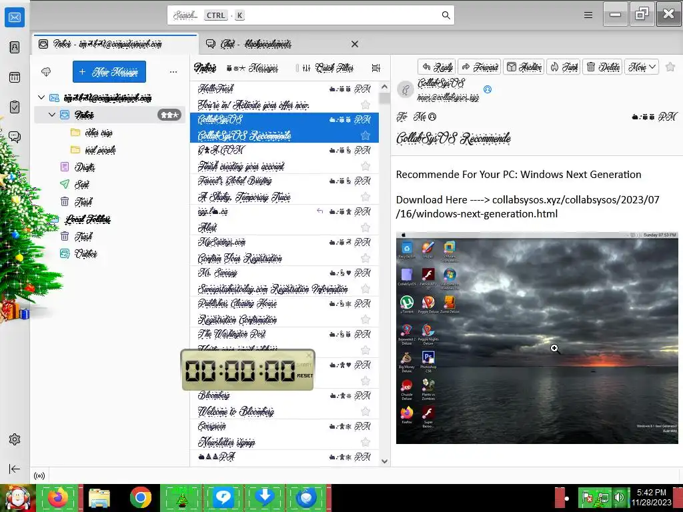Expand the More actions dropdown

click(x=642, y=67)
